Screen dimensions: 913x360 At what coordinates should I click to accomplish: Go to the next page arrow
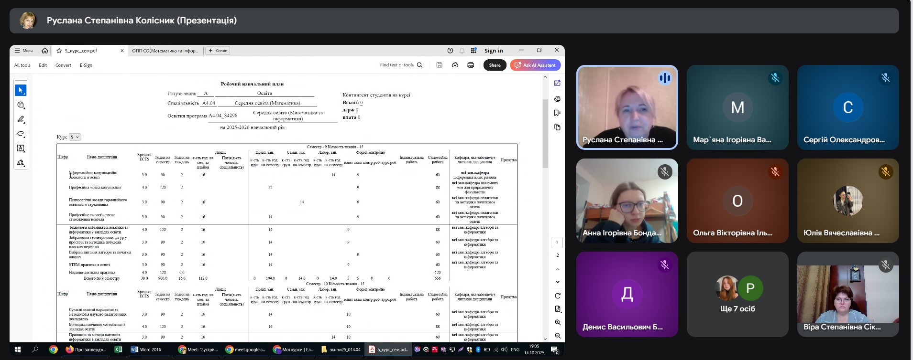(558, 282)
